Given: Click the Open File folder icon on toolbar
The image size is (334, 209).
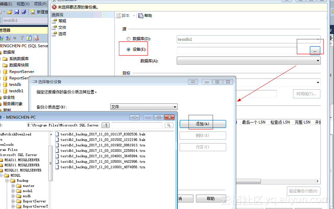Looking at the screenshot, I should 9,12.
